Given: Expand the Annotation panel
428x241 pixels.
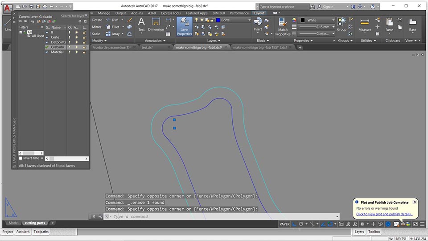Looking at the screenshot, I should click(155, 41).
